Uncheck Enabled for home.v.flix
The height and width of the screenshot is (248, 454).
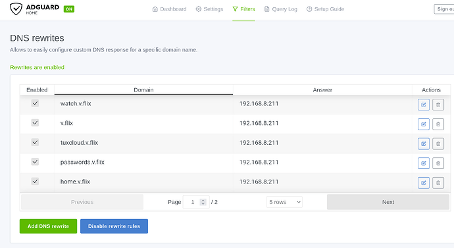[x=35, y=182]
